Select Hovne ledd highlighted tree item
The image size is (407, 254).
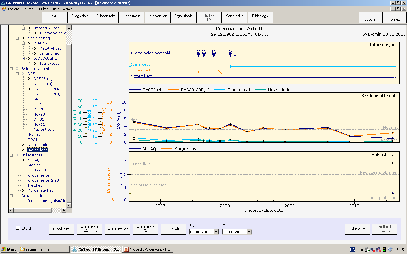click(x=38, y=150)
